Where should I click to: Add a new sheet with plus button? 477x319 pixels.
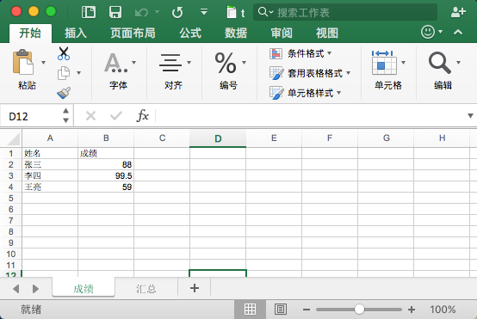click(x=195, y=288)
